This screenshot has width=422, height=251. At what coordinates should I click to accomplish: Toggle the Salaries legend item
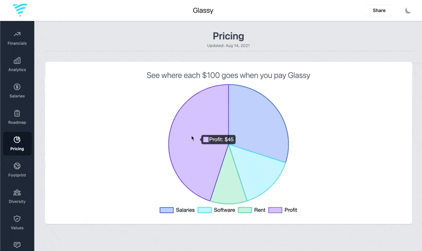(x=177, y=210)
